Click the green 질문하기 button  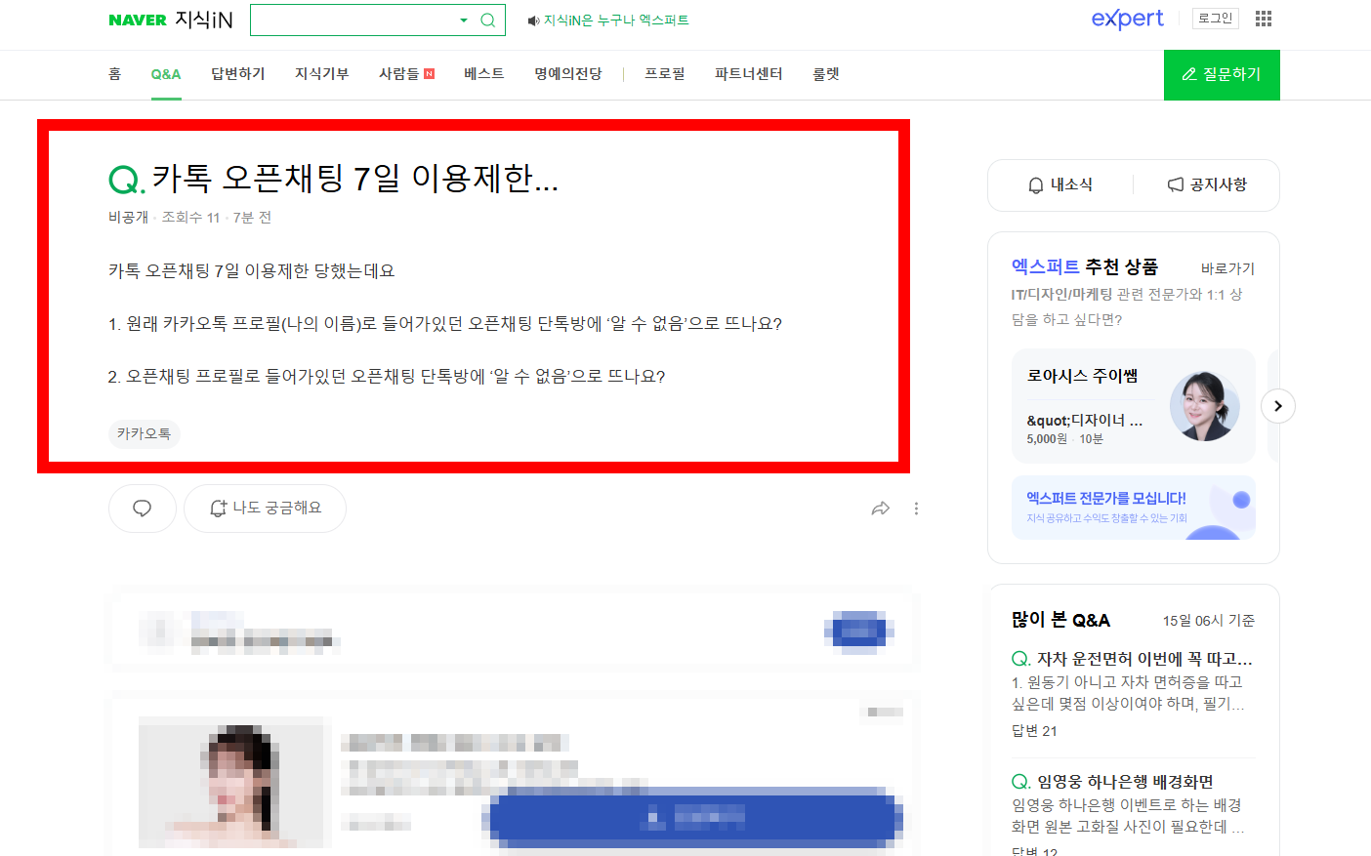click(x=1222, y=75)
